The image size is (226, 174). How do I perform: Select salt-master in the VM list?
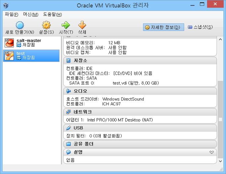pyautogui.click(x=31, y=43)
